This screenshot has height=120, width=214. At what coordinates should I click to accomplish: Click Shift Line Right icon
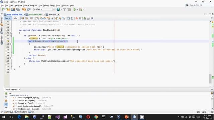tap(72, 18)
